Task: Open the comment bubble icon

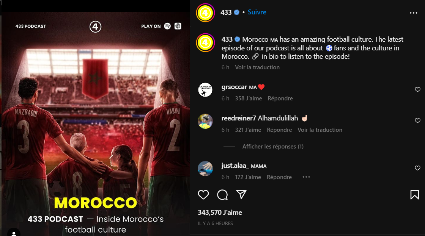Action: 222,195
